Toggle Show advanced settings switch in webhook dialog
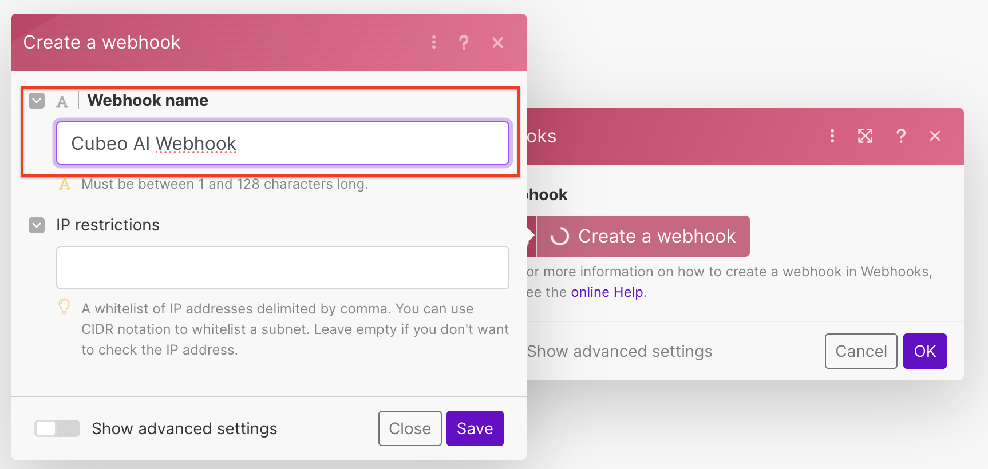Image resolution: width=988 pixels, height=469 pixels. click(57, 428)
